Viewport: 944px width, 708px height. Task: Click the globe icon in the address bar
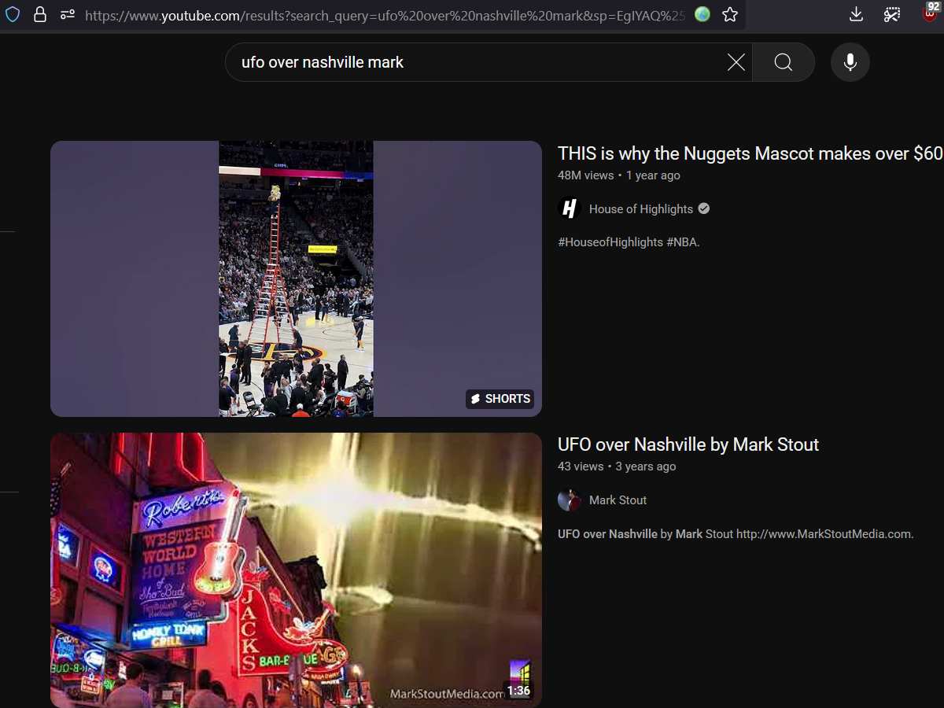pos(701,14)
